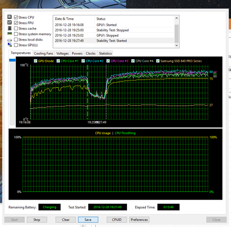Stop the stability test

coord(37,220)
